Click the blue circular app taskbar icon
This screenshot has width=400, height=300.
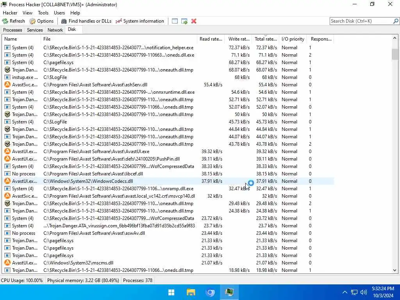point(210,292)
